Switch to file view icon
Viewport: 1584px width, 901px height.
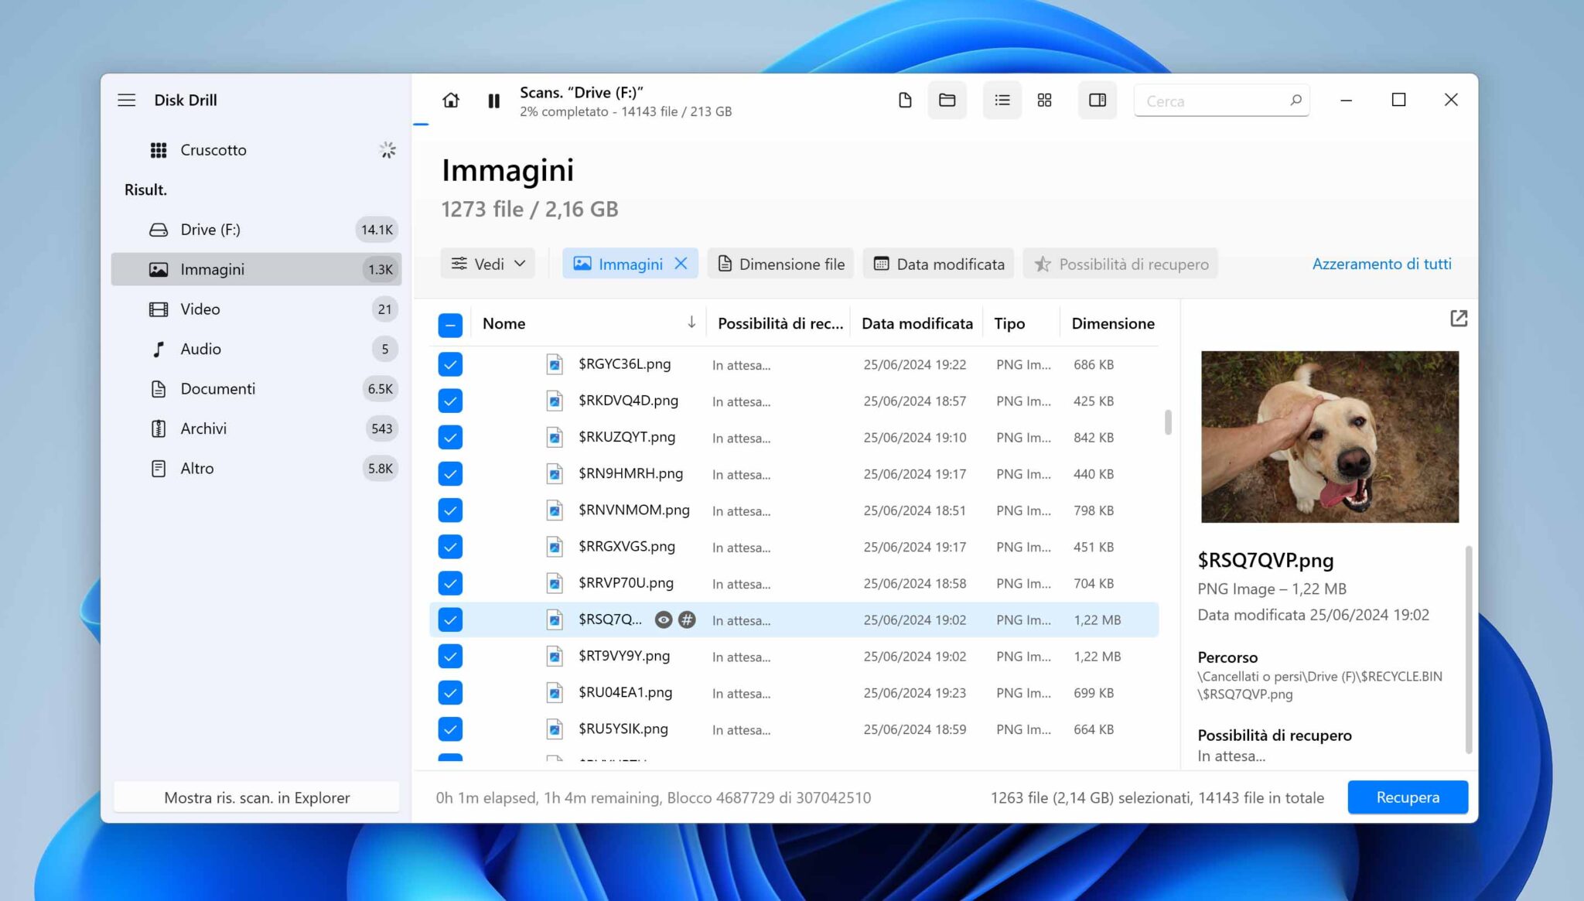[x=904, y=101]
